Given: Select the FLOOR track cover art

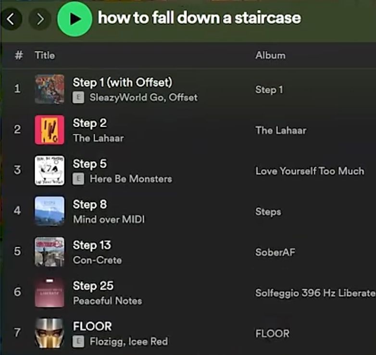Looking at the screenshot, I should coord(49,333).
